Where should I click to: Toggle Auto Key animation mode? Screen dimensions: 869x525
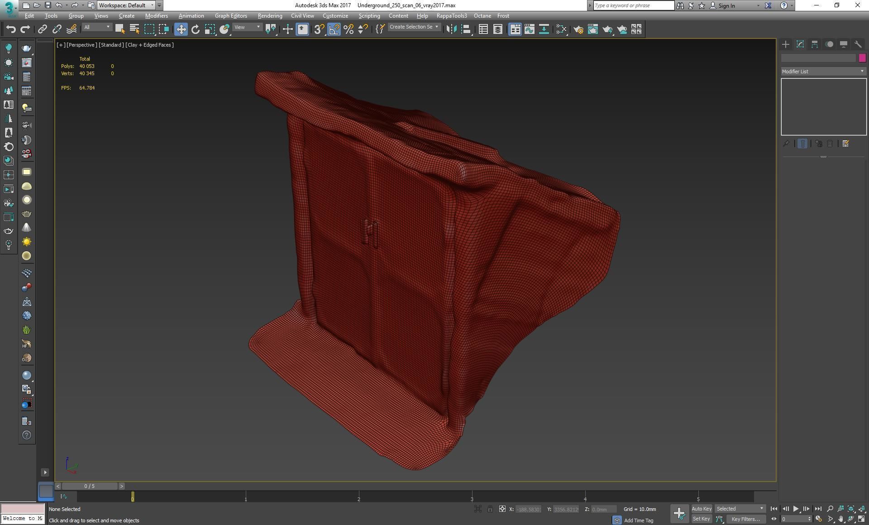pyautogui.click(x=701, y=509)
